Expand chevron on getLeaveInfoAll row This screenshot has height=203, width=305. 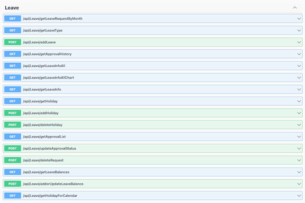click(x=299, y=66)
